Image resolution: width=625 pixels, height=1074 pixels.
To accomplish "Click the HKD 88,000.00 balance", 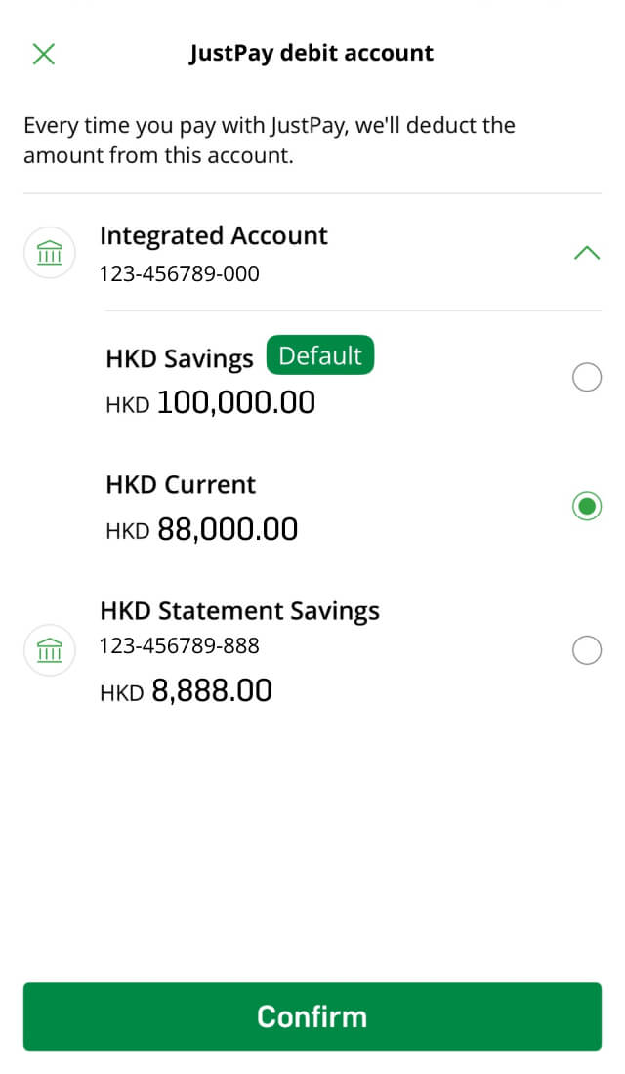I will [x=201, y=529].
